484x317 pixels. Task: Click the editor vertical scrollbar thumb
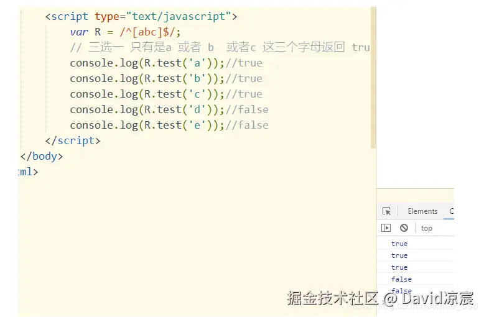tap(373, 78)
